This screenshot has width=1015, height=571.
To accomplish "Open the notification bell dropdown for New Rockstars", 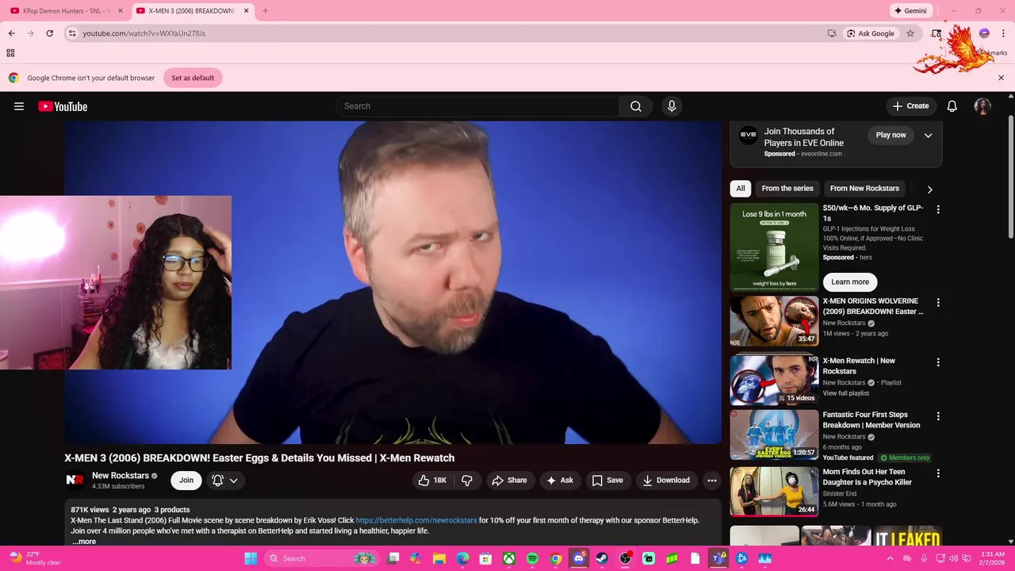I will (x=225, y=480).
